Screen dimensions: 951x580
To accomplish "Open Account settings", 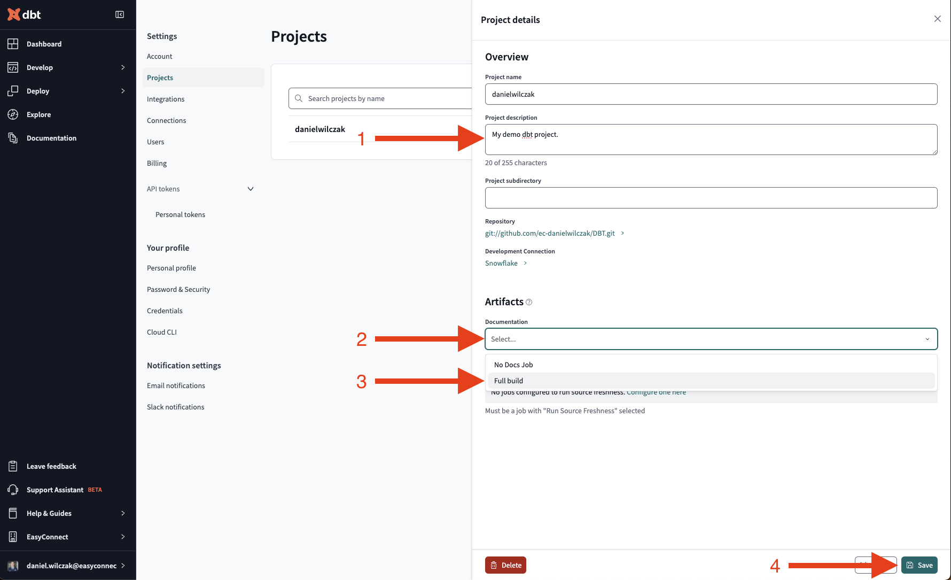I will pos(159,56).
